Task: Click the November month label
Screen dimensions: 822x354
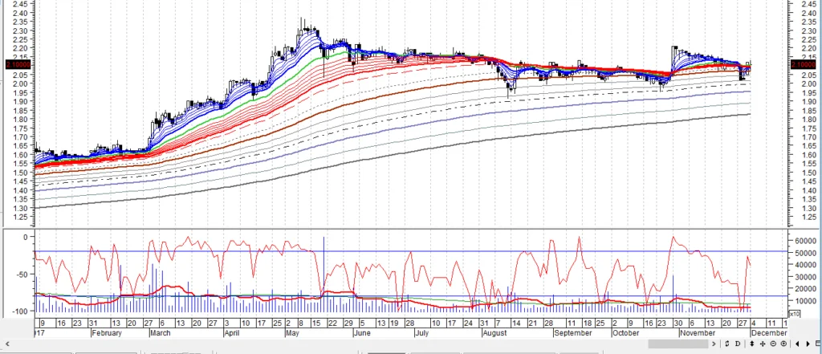Action: tap(698, 333)
